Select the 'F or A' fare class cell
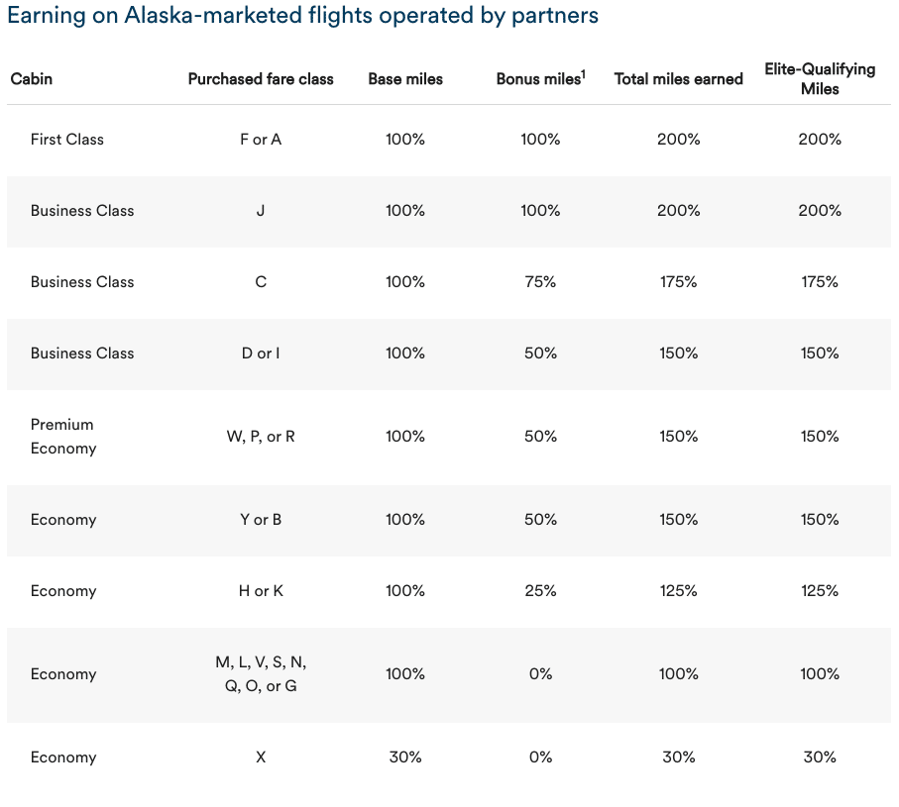The image size is (899, 807). click(261, 140)
